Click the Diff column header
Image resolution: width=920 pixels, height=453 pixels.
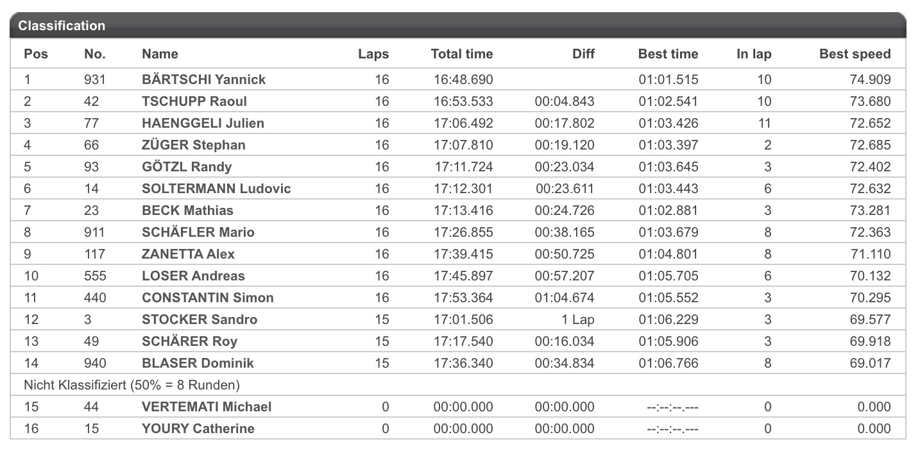583,54
